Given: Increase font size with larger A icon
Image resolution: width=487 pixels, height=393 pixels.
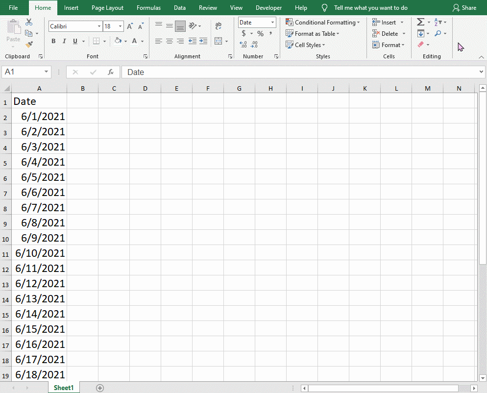Looking at the screenshot, I should point(130,26).
